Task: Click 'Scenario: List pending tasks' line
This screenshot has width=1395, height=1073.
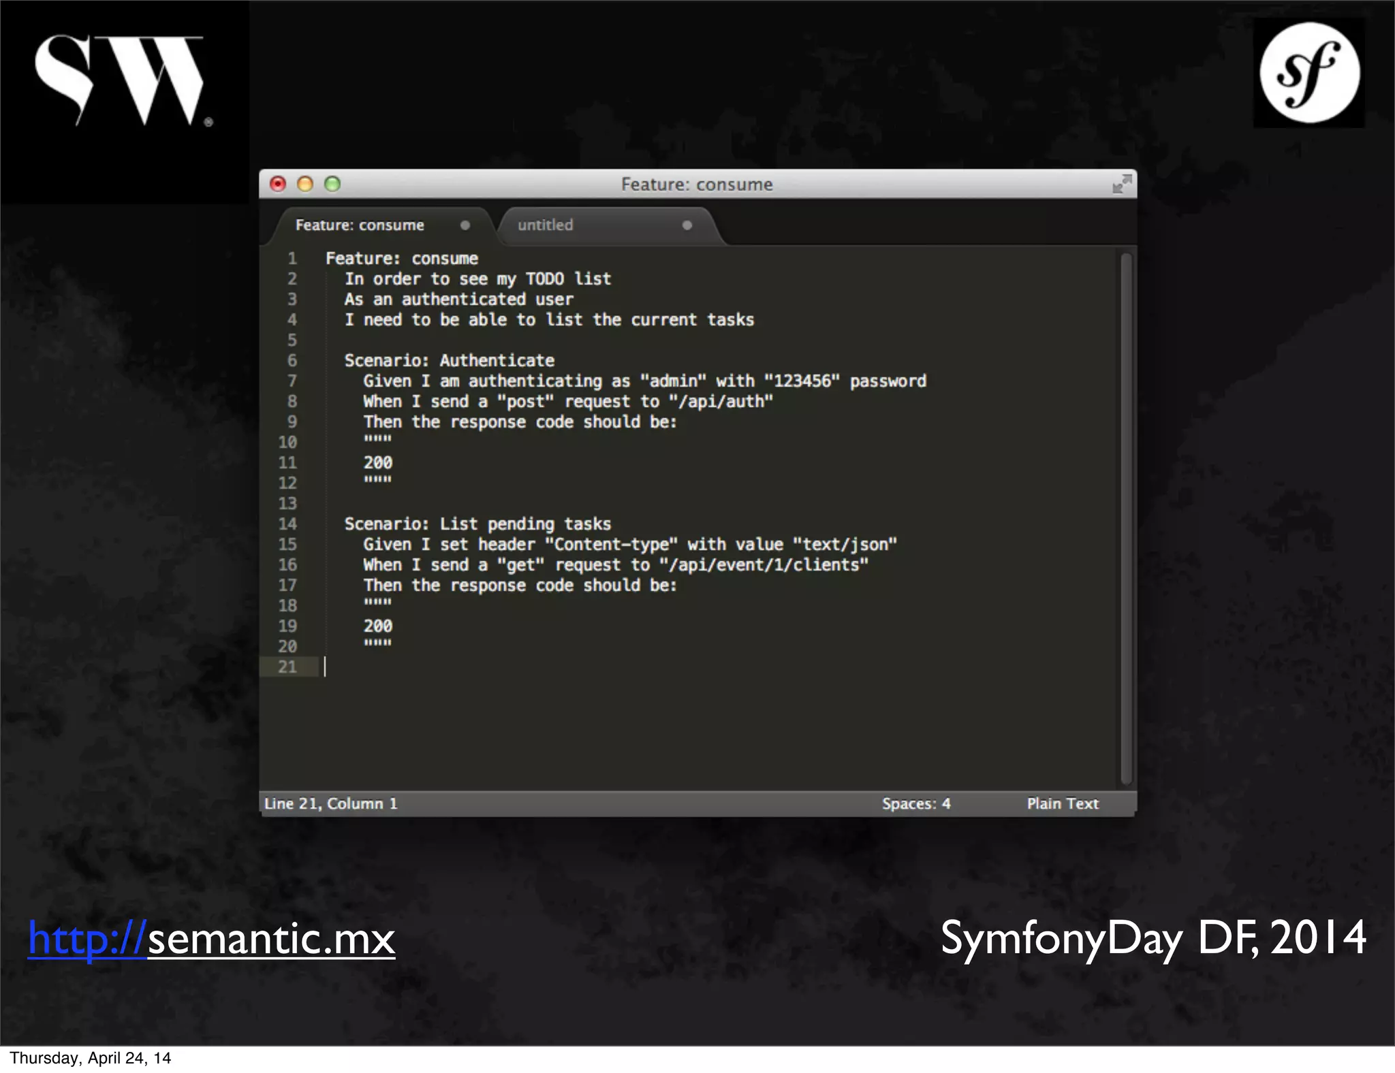Action: pyautogui.click(x=478, y=524)
